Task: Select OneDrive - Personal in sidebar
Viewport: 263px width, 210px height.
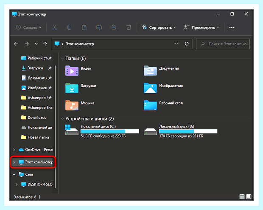Action: pyautogui.click(x=36, y=150)
